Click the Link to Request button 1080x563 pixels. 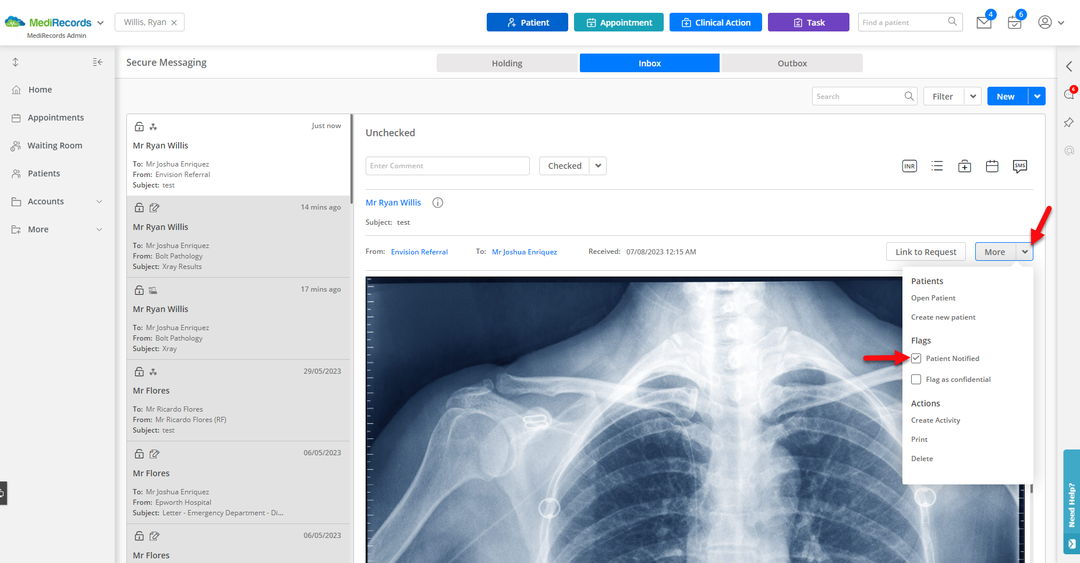tap(926, 252)
